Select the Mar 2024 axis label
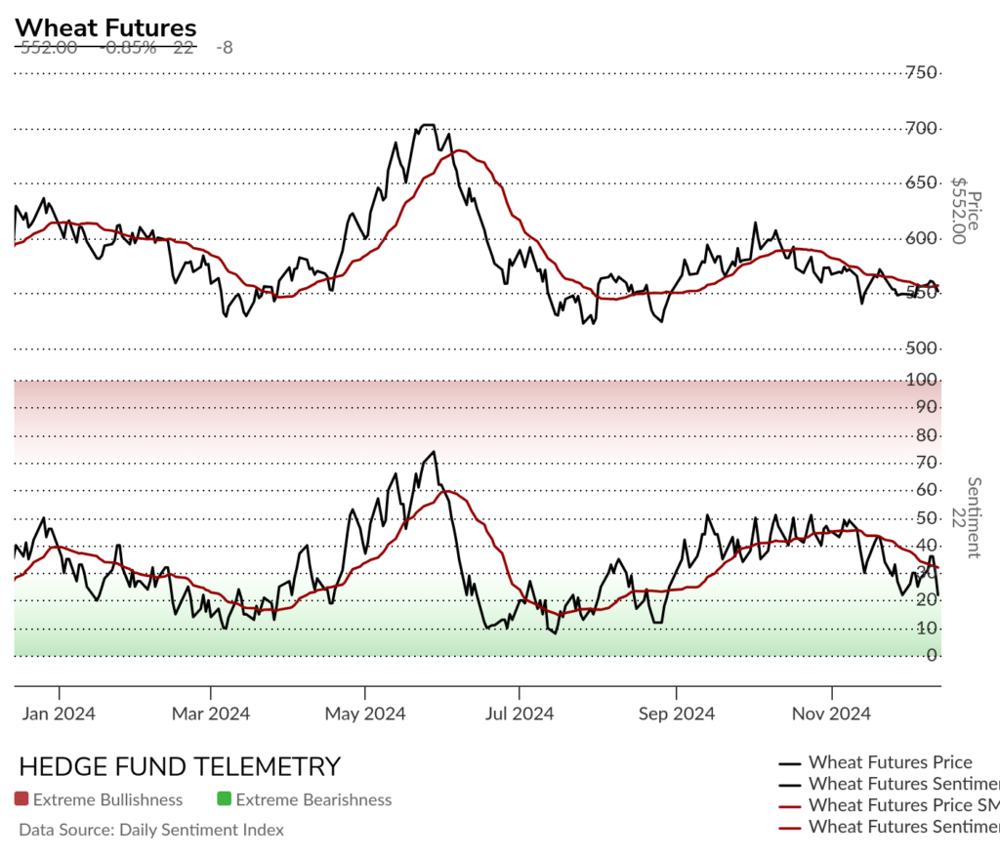The image size is (1000, 857). 211,714
